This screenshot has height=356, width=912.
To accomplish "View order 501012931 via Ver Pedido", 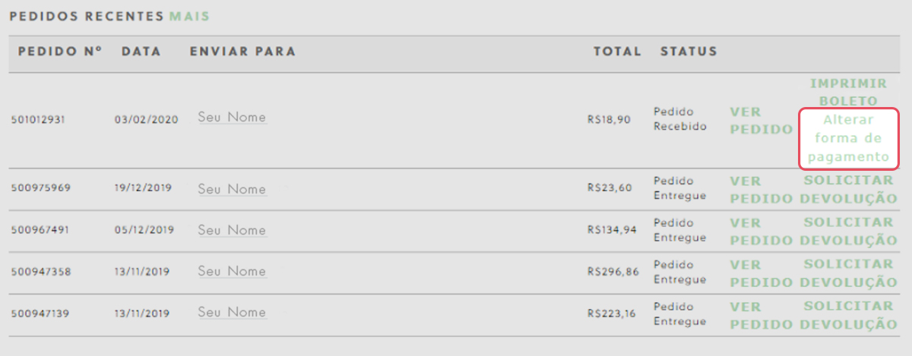I will [x=762, y=121].
